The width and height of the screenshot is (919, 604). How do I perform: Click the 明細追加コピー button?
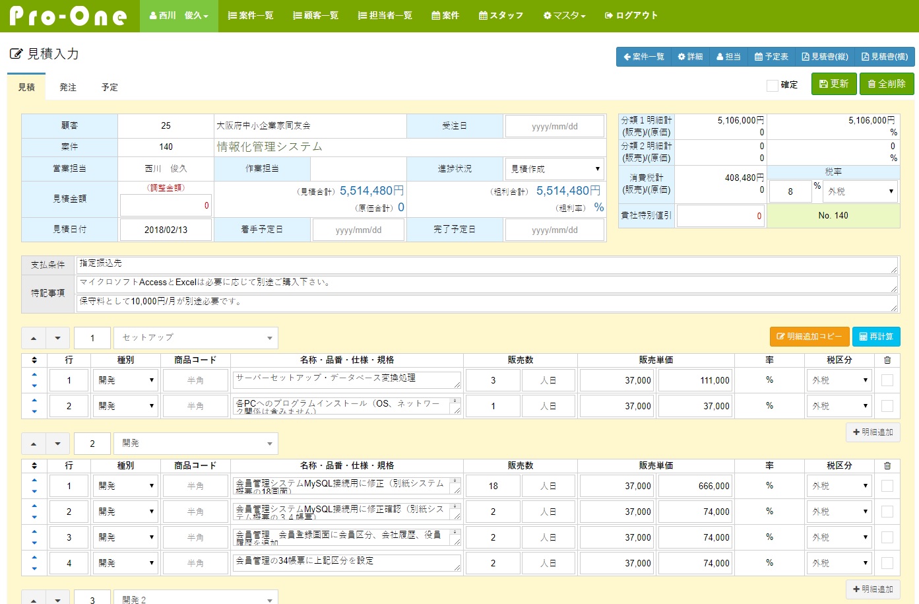tap(809, 337)
